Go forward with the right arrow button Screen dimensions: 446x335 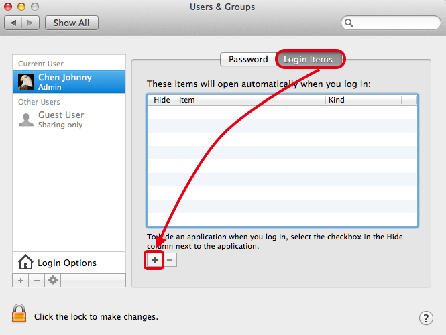coord(30,23)
